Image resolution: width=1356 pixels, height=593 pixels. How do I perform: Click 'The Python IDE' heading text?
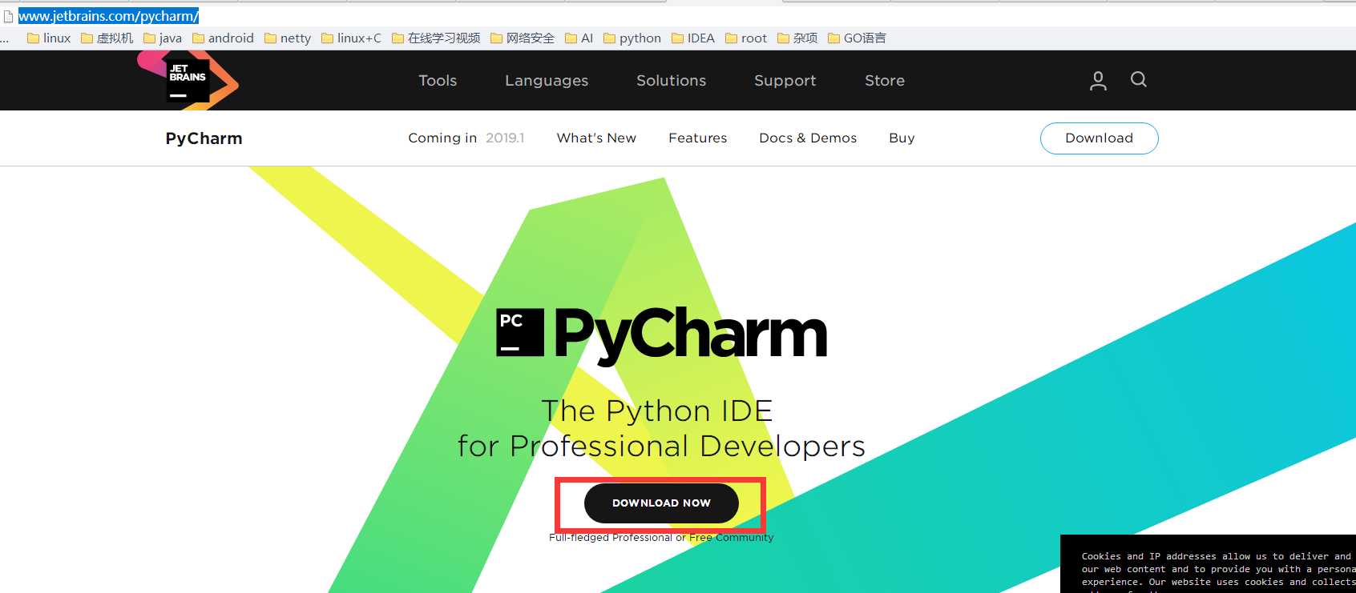point(657,411)
